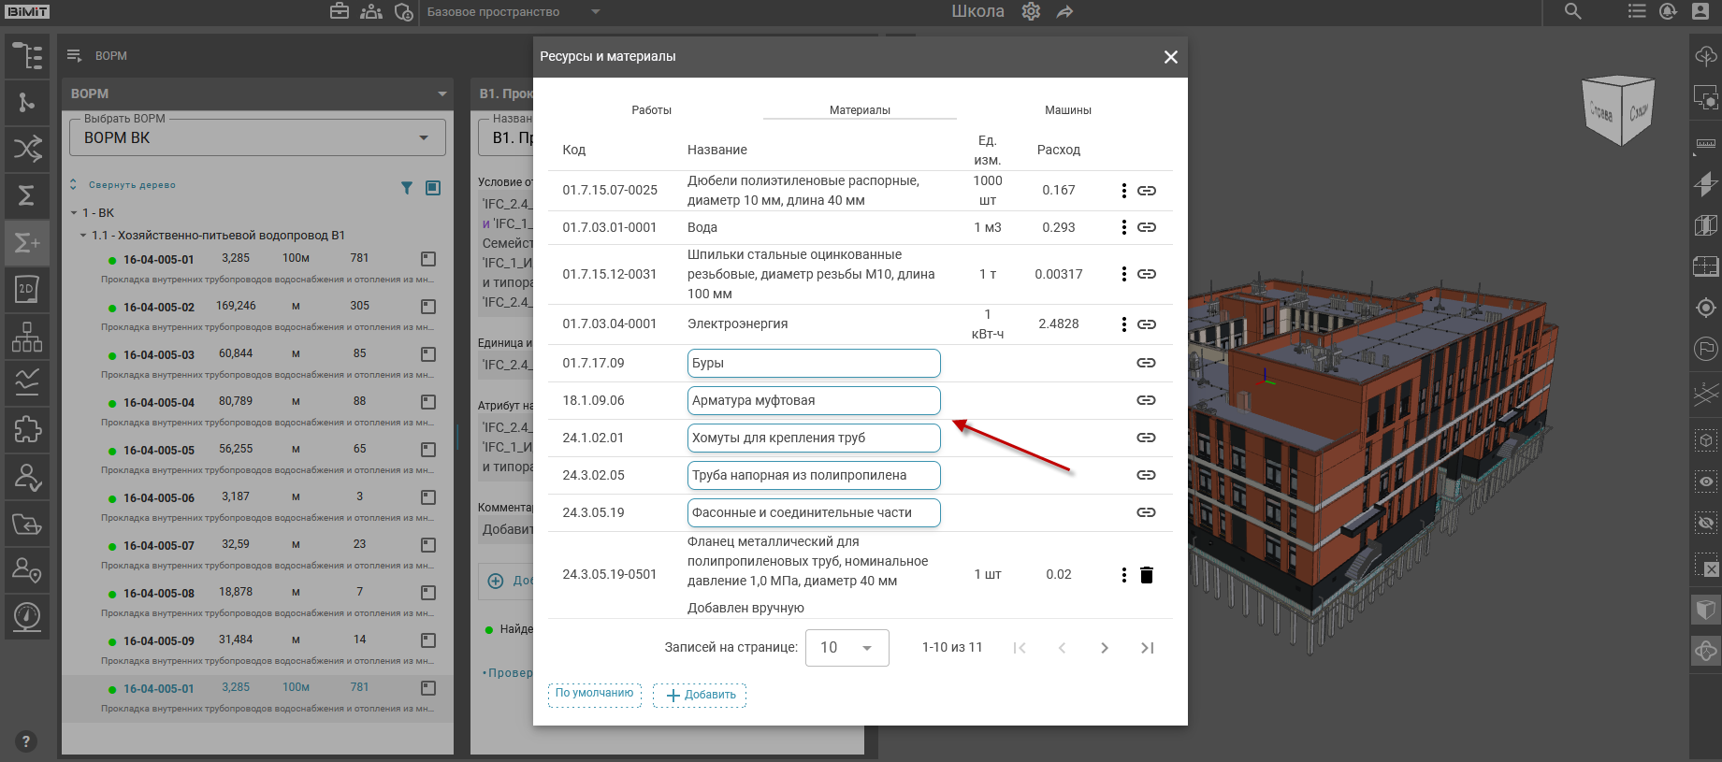
Task: Click the Добавить button
Action: tap(700, 695)
